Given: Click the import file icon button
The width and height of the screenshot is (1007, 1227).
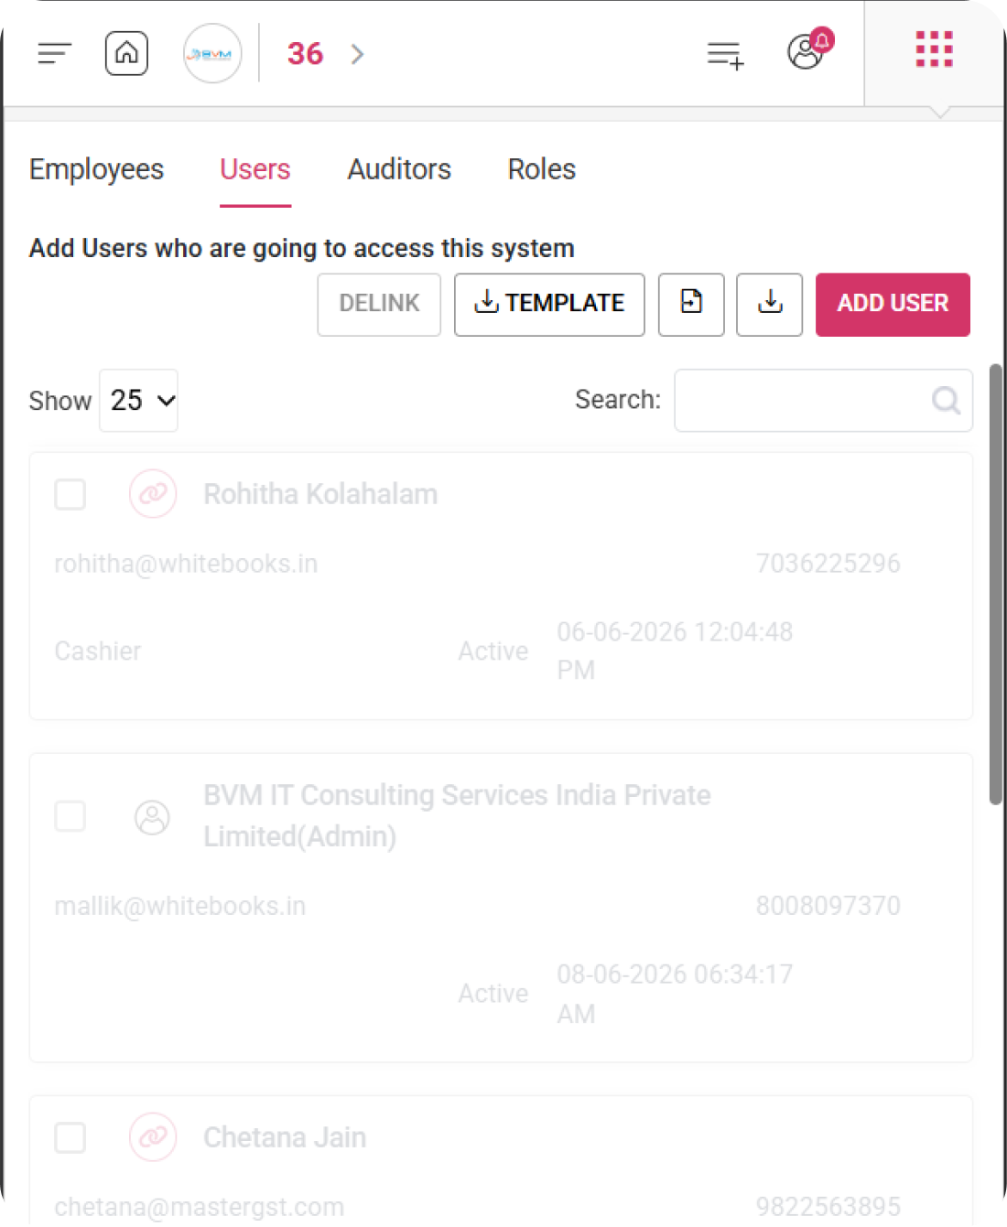Looking at the screenshot, I should 691,304.
